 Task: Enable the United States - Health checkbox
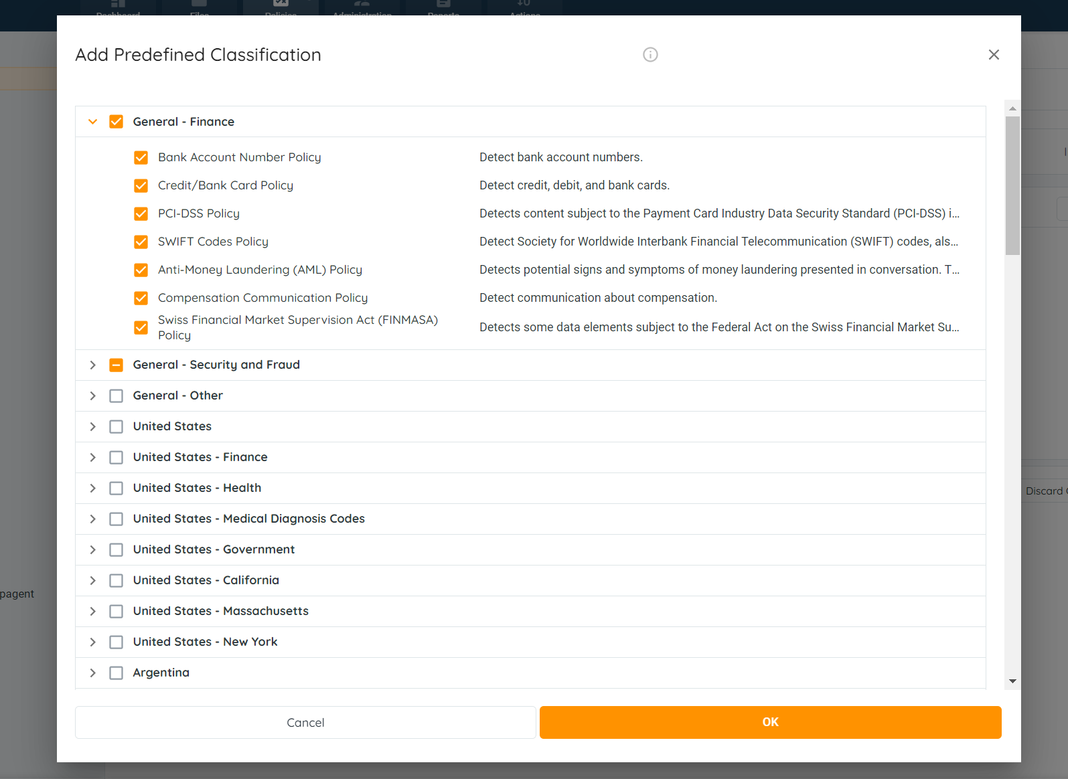116,488
